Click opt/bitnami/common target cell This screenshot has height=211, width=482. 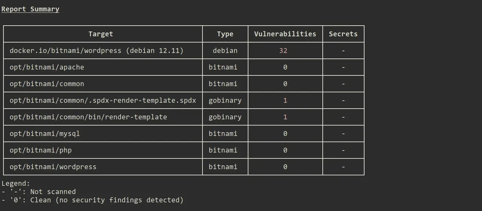tap(47, 84)
